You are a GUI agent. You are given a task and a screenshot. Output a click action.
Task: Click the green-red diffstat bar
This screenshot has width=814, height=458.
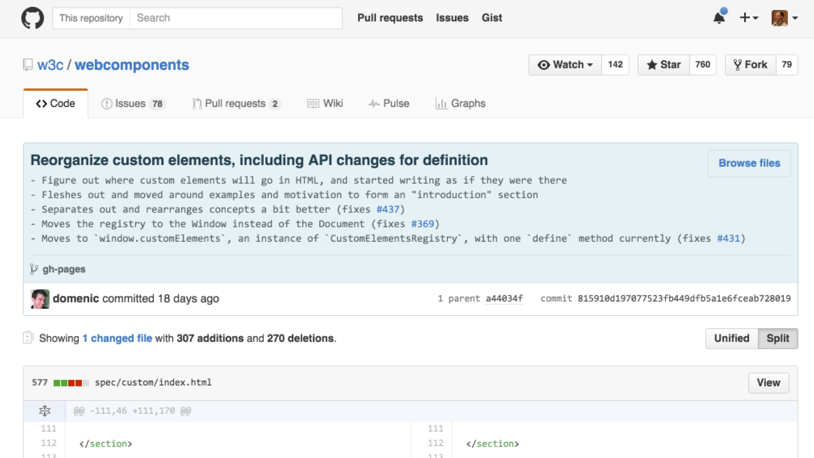(71, 383)
